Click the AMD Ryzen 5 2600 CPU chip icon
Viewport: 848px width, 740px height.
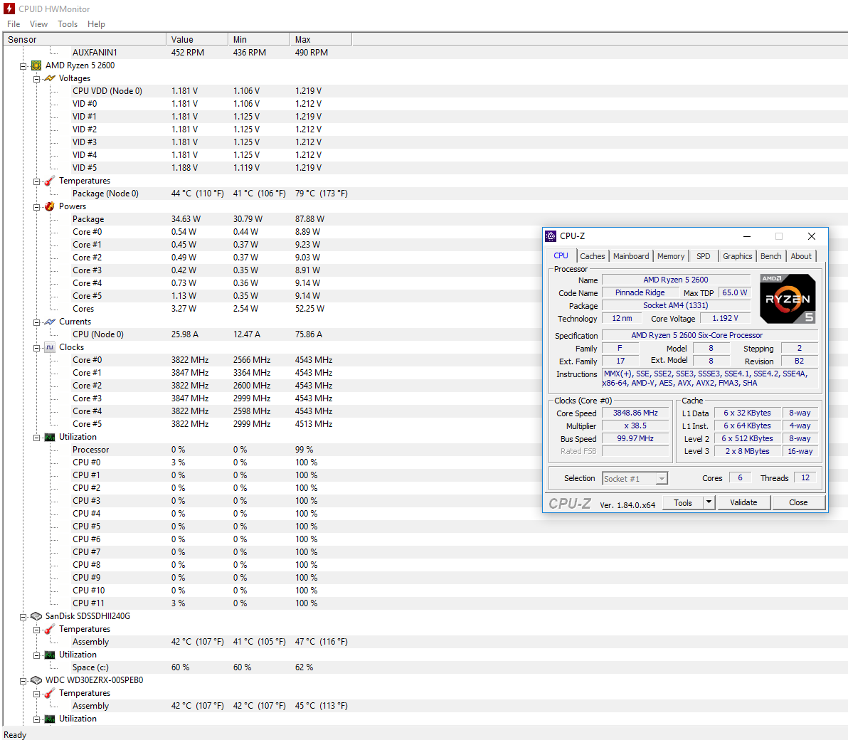(x=36, y=65)
